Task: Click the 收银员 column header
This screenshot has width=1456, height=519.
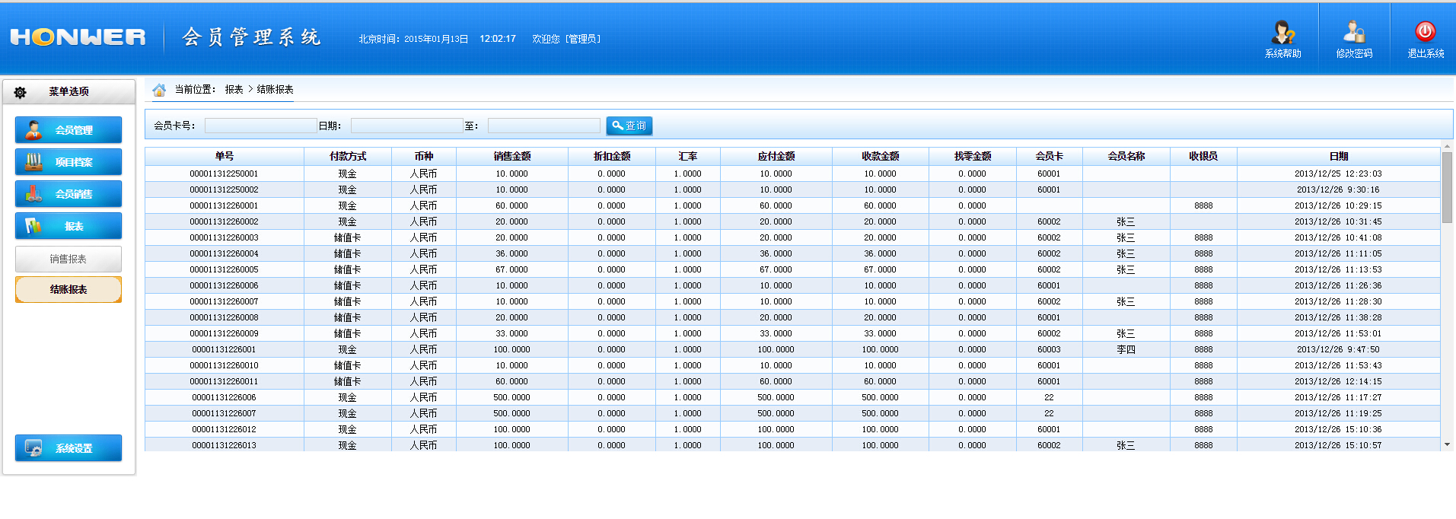Action: [x=1203, y=156]
